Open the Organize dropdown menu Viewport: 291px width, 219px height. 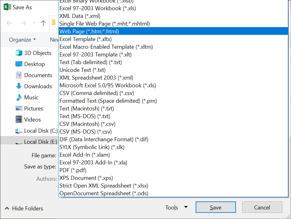22,39
